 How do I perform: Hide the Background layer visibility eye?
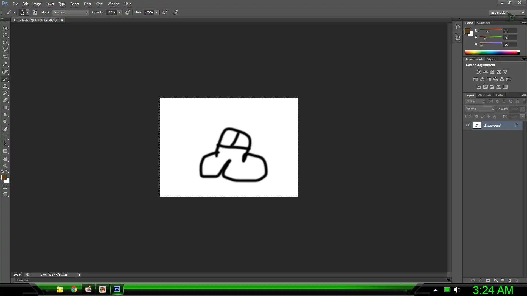click(x=467, y=126)
